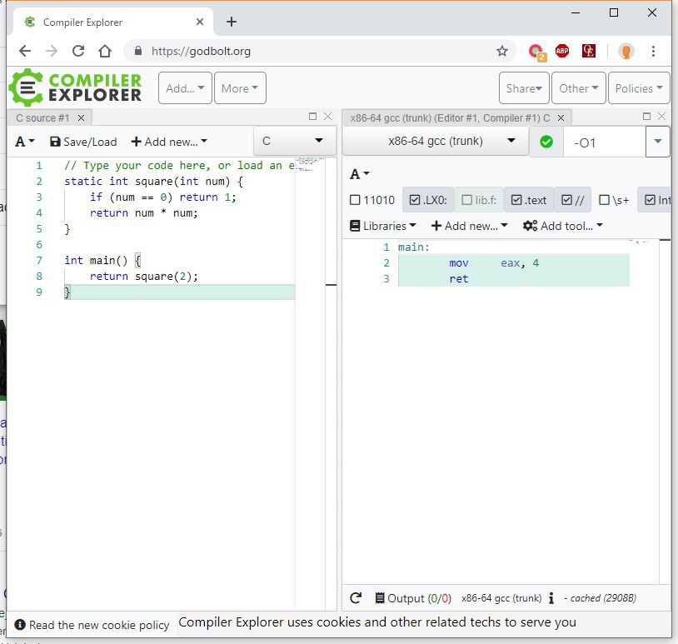Click the recompile refresh icon
The image size is (678, 644).
click(356, 597)
